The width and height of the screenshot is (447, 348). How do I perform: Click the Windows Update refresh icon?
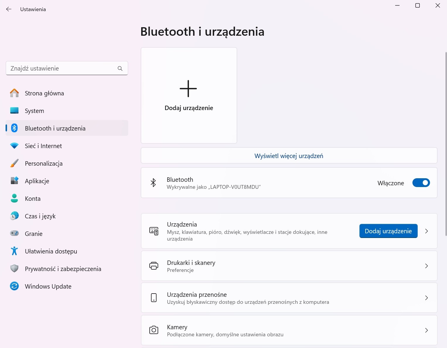click(x=14, y=286)
